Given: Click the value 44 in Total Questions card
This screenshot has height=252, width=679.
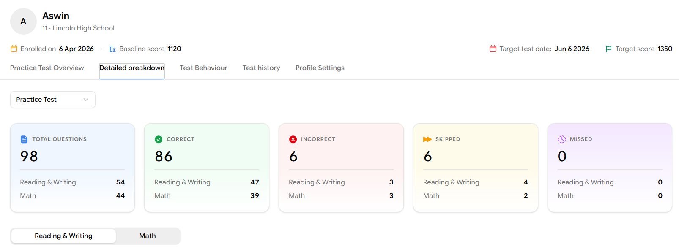Looking at the screenshot, I should (x=120, y=196).
